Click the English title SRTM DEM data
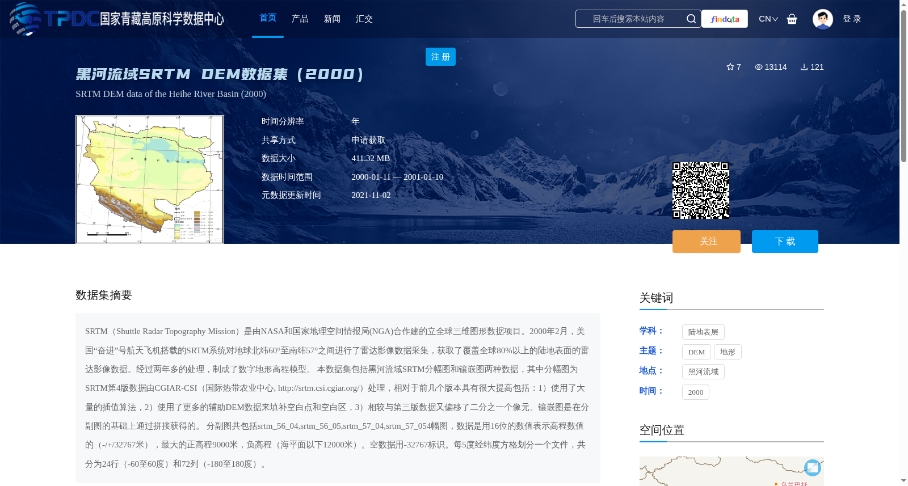Viewport: 908px width, 486px height. [x=171, y=94]
